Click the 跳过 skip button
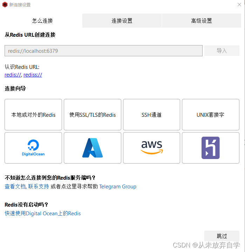Image resolution: width=245 pixels, height=252 pixels. tap(222, 236)
